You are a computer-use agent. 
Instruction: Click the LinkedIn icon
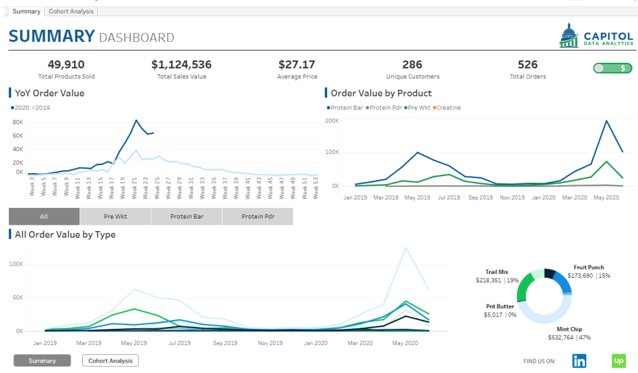point(579,361)
